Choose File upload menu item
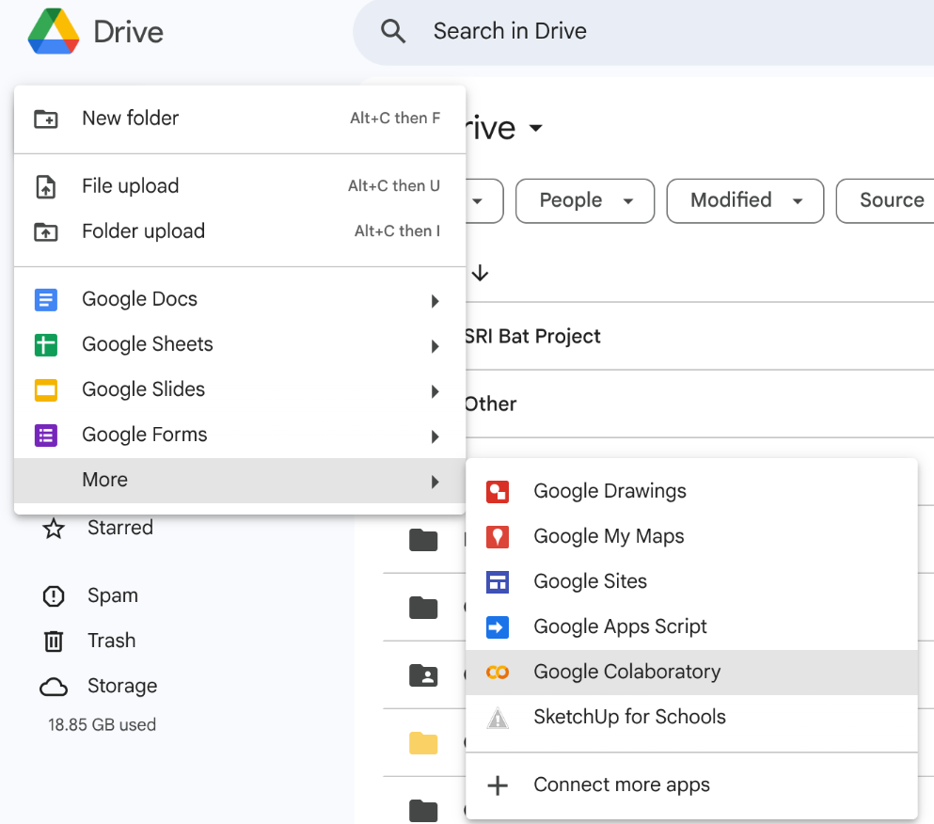 coord(131,186)
